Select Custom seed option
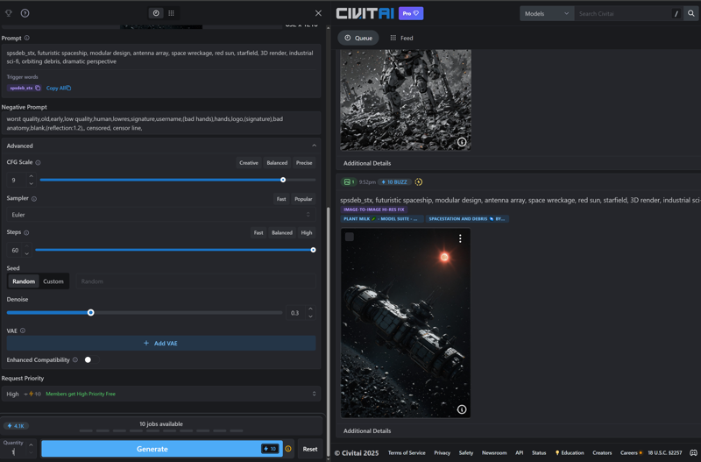The image size is (701, 462). point(53,281)
